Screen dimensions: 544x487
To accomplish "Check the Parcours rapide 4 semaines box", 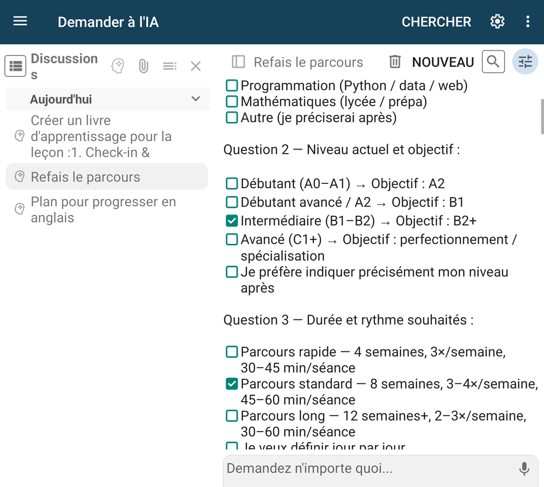I will pyautogui.click(x=232, y=352).
